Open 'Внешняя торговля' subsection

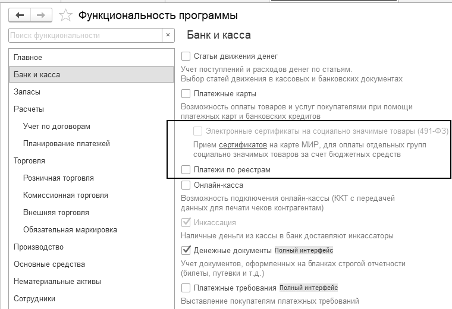click(x=92, y=213)
